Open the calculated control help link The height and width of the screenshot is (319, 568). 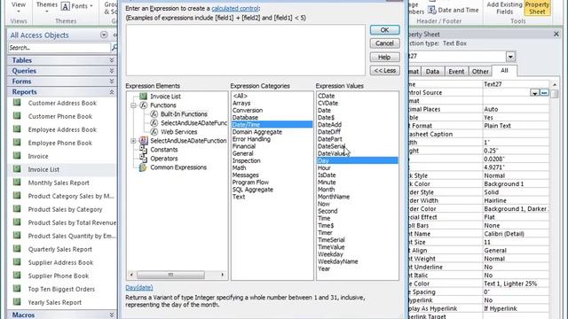pyautogui.click(x=234, y=8)
